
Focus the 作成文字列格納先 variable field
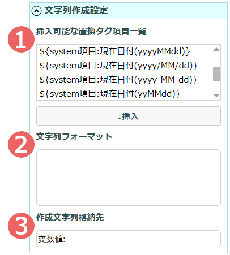pyautogui.click(x=129, y=239)
